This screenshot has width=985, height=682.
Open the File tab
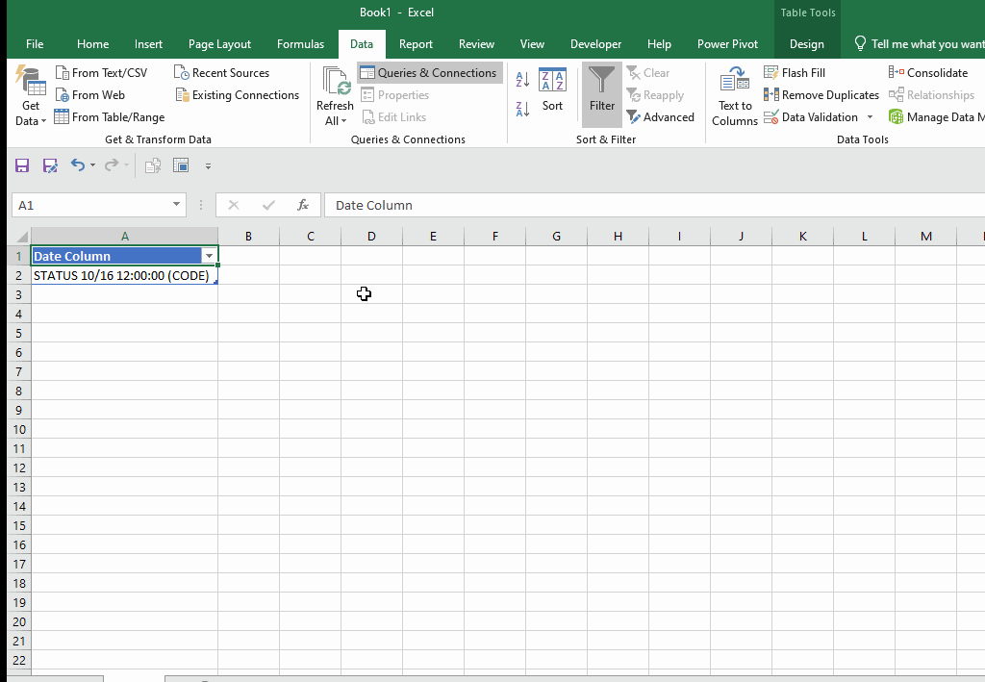(35, 44)
